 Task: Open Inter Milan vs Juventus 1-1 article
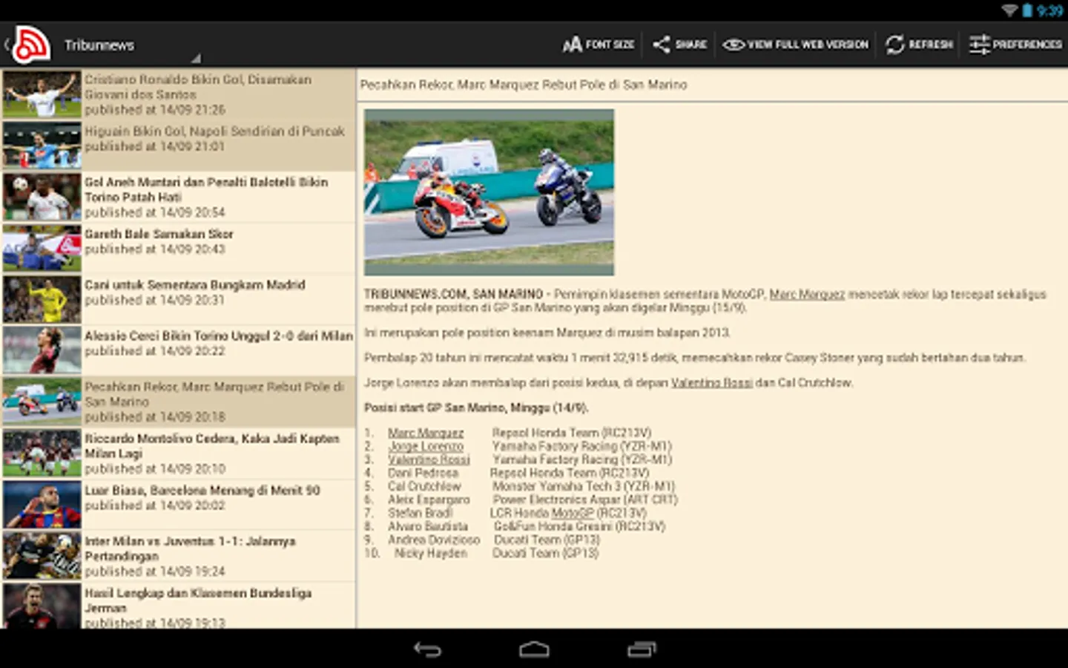click(x=179, y=555)
